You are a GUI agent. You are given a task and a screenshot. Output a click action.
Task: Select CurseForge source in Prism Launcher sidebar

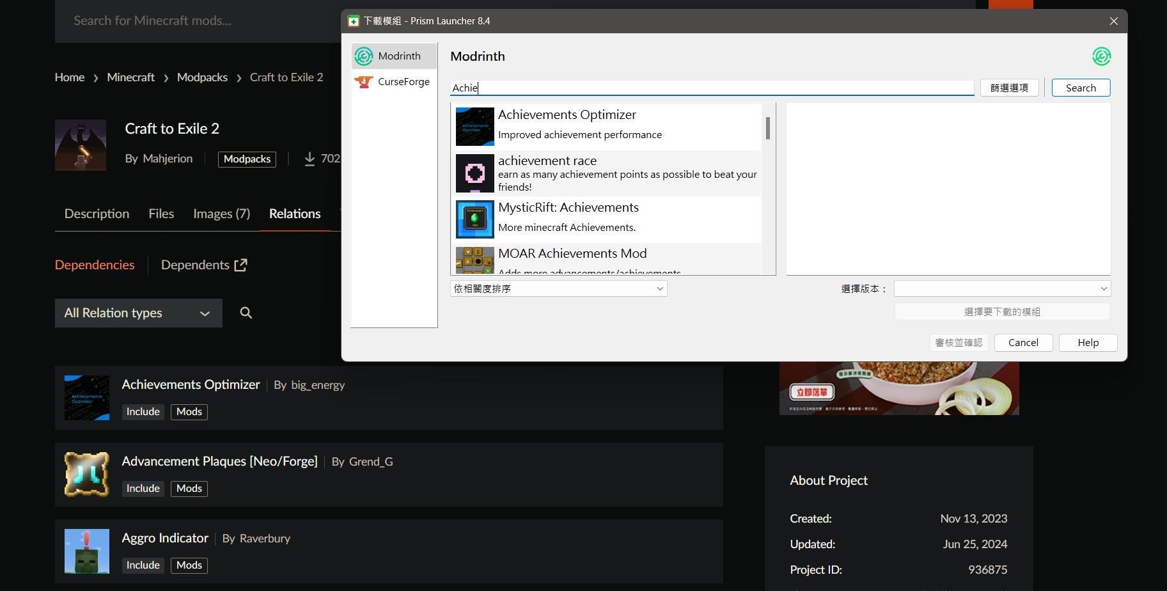[x=394, y=82]
